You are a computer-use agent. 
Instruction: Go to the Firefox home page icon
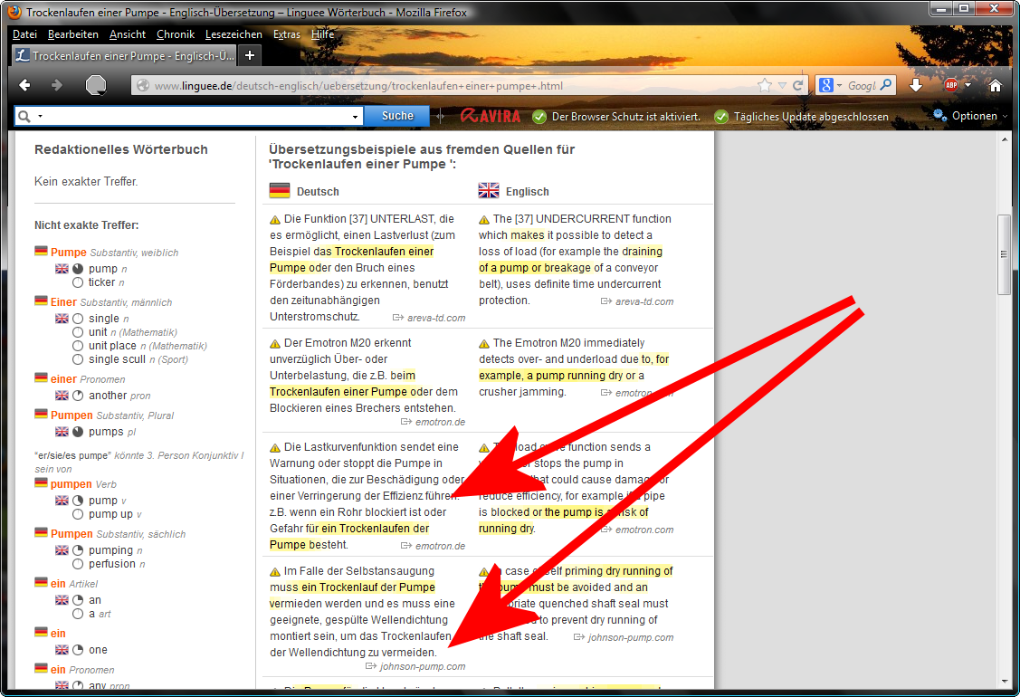click(996, 85)
